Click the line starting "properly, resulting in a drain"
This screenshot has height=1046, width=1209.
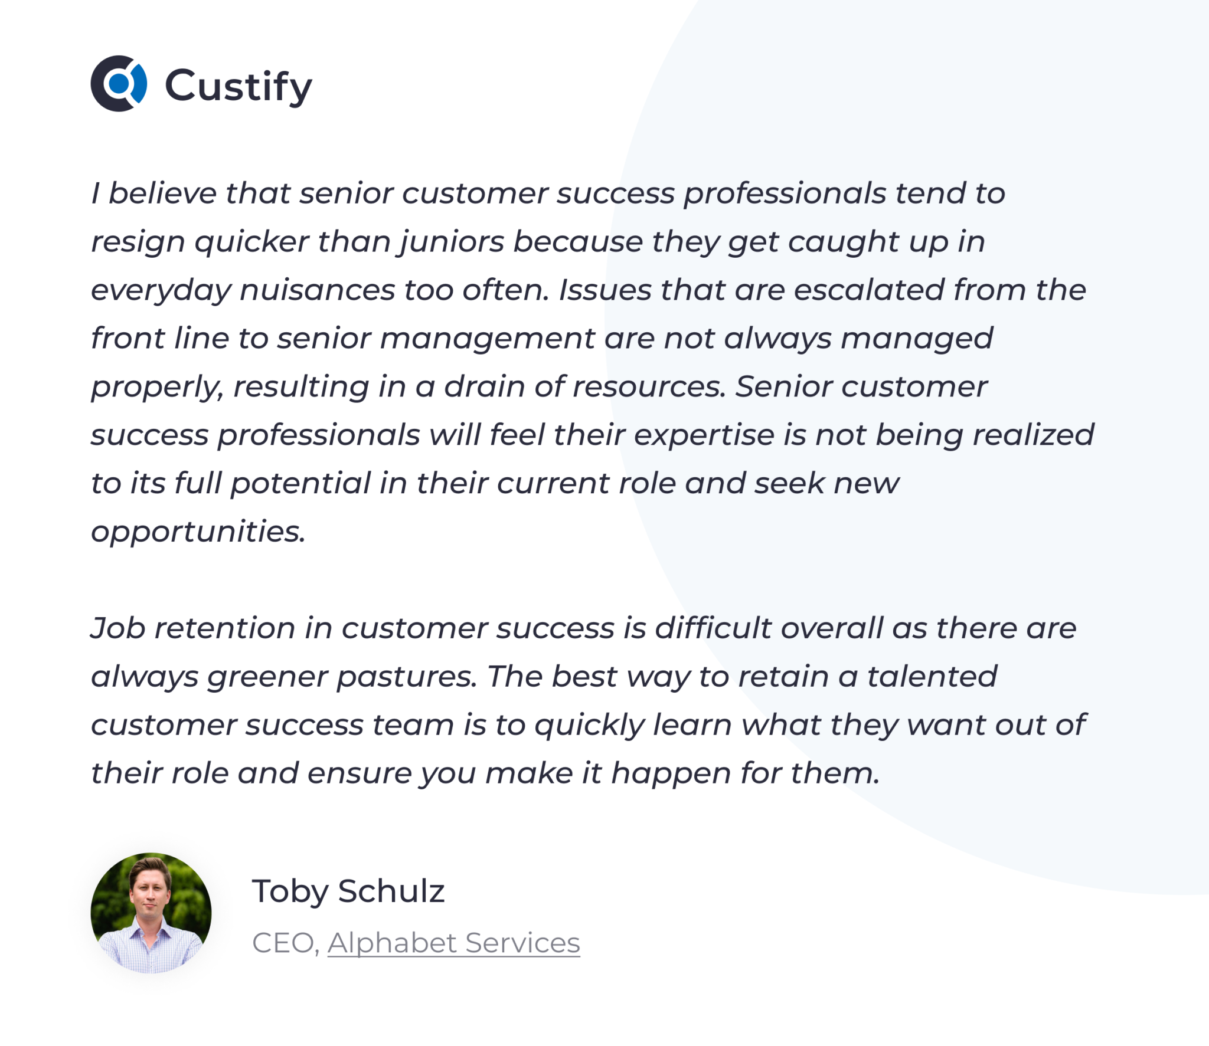[538, 388]
